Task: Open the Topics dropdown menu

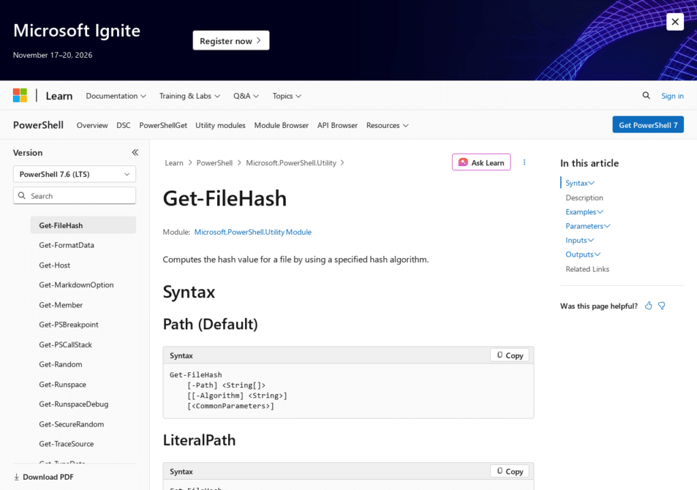Action: coord(287,96)
